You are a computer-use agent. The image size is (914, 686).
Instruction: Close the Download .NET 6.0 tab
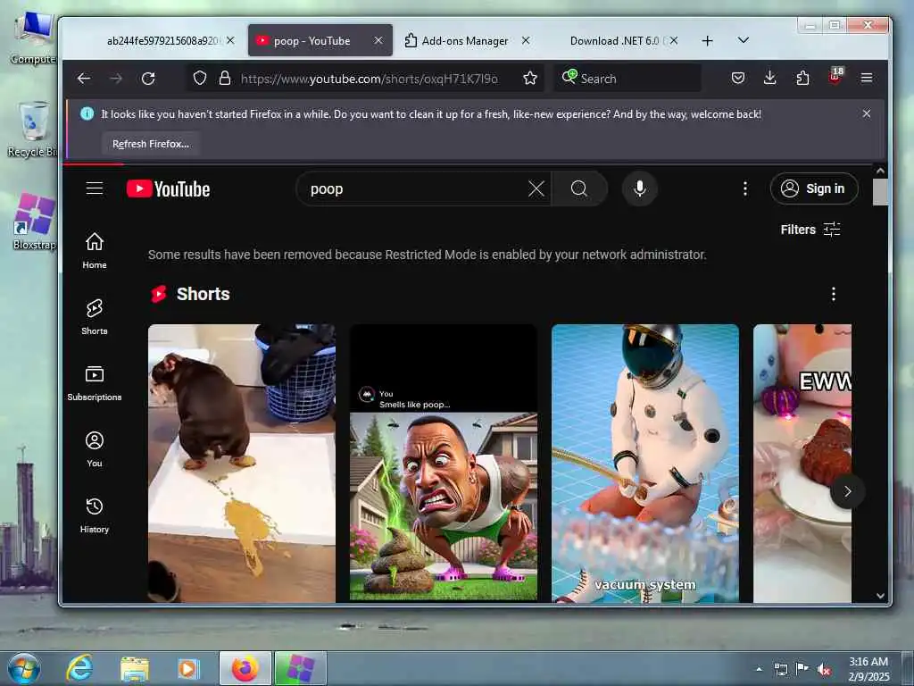(674, 41)
